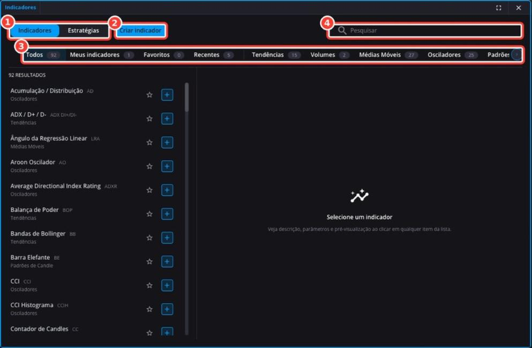Expand the Indicadores window to fullscreen
Screen dimensions: 532x348
pos(498,8)
